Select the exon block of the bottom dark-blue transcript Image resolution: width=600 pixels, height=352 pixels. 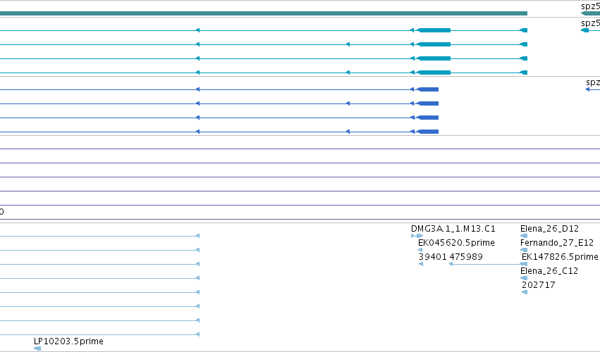427,132
